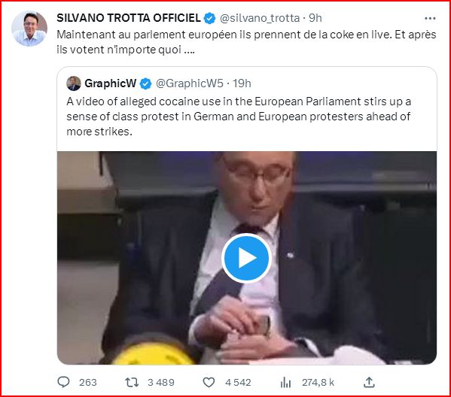451x397 pixels.
Task: Open the 9h tweet timestamp
Action: 315,18
